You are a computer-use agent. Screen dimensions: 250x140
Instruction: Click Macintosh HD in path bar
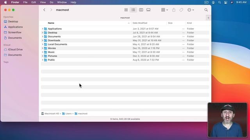tap(50, 114)
